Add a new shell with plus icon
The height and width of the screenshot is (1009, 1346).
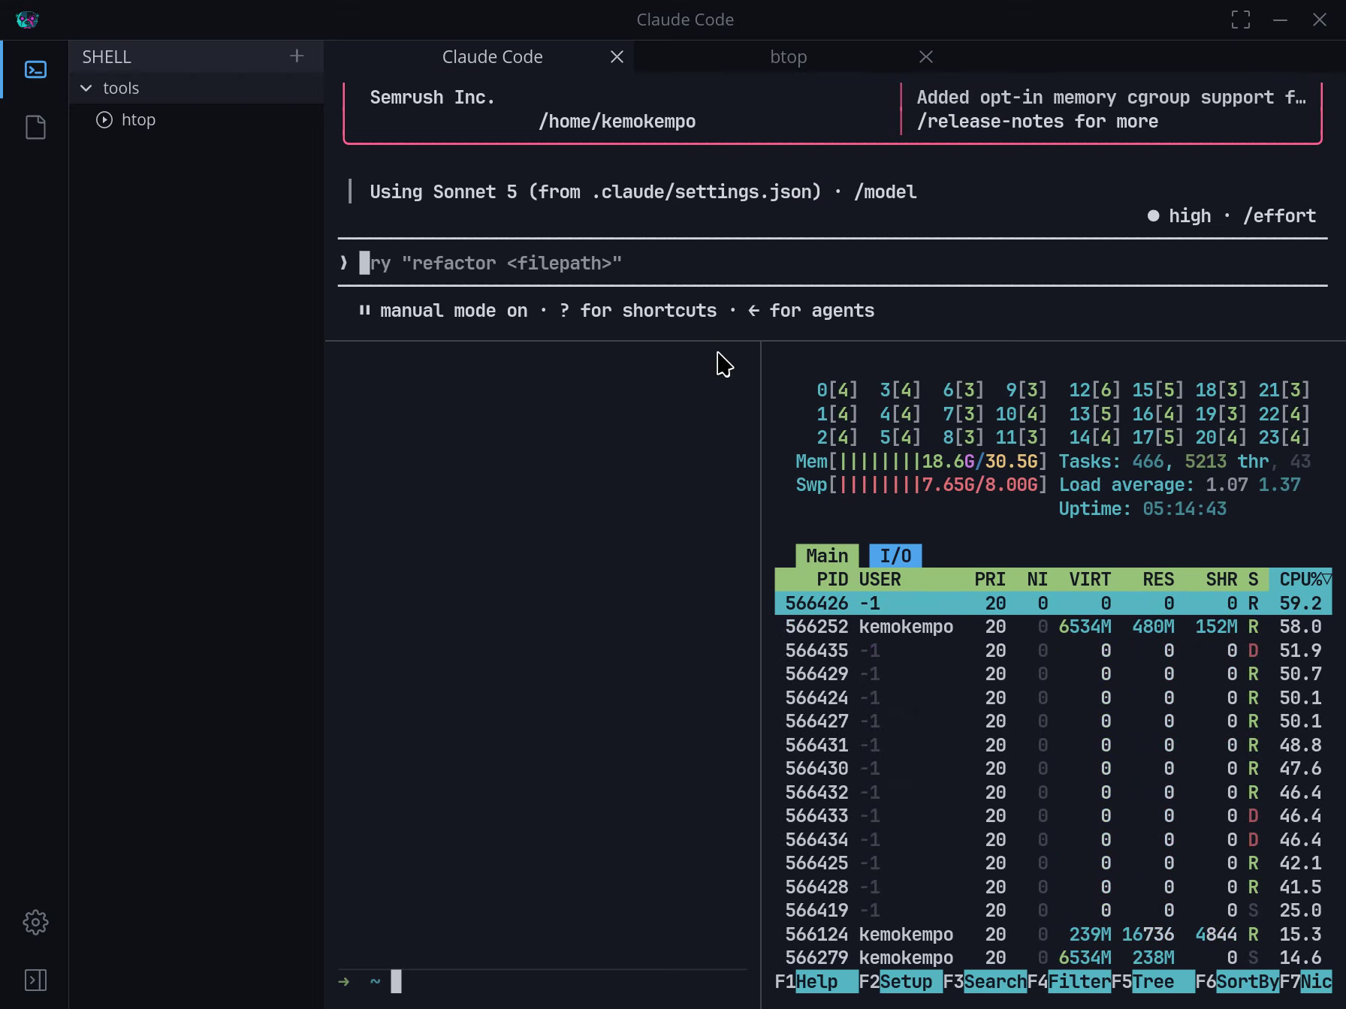[x=297, y=56]
